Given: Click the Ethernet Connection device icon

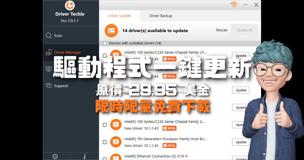Looking at the screenshot, I should 116,157.
